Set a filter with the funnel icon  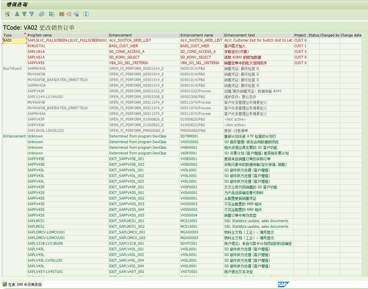[x=31, y=14]
